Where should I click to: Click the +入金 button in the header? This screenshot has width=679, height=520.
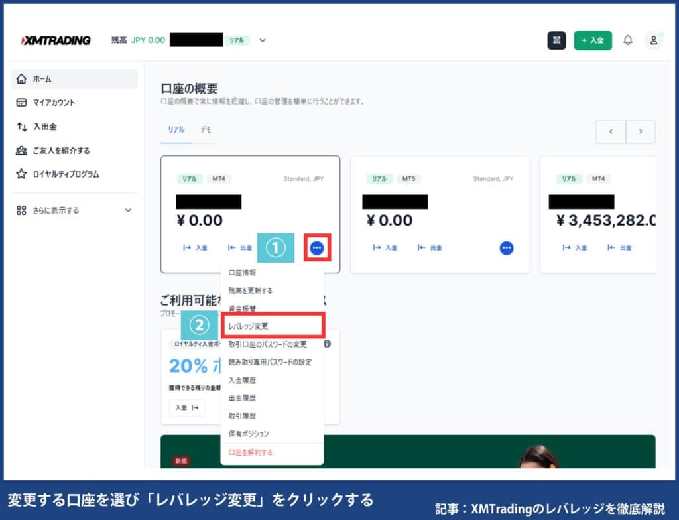(593, 40)
